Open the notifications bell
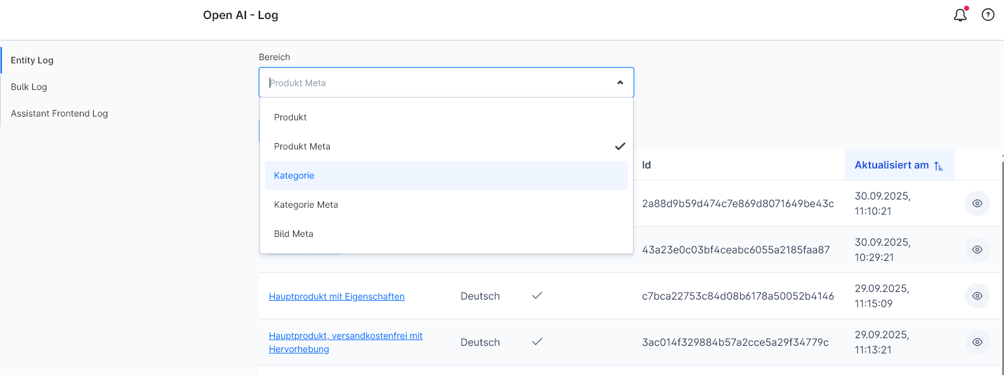 [960, 15]
